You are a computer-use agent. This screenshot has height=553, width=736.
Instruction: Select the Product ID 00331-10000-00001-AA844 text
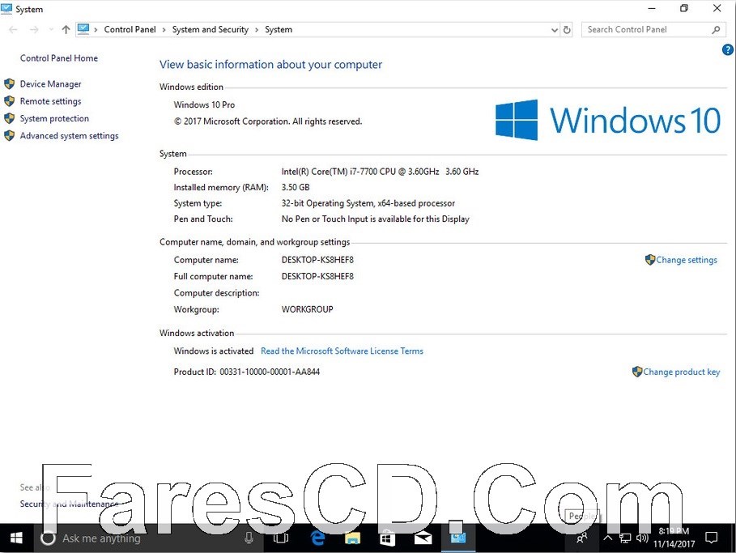click(270, 372)
